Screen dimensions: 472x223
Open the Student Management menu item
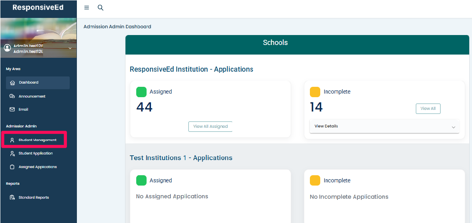point(37,140)
